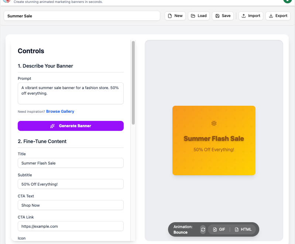Click the Import button in the toolbar
295x244 pixels.
pos(251,16)
